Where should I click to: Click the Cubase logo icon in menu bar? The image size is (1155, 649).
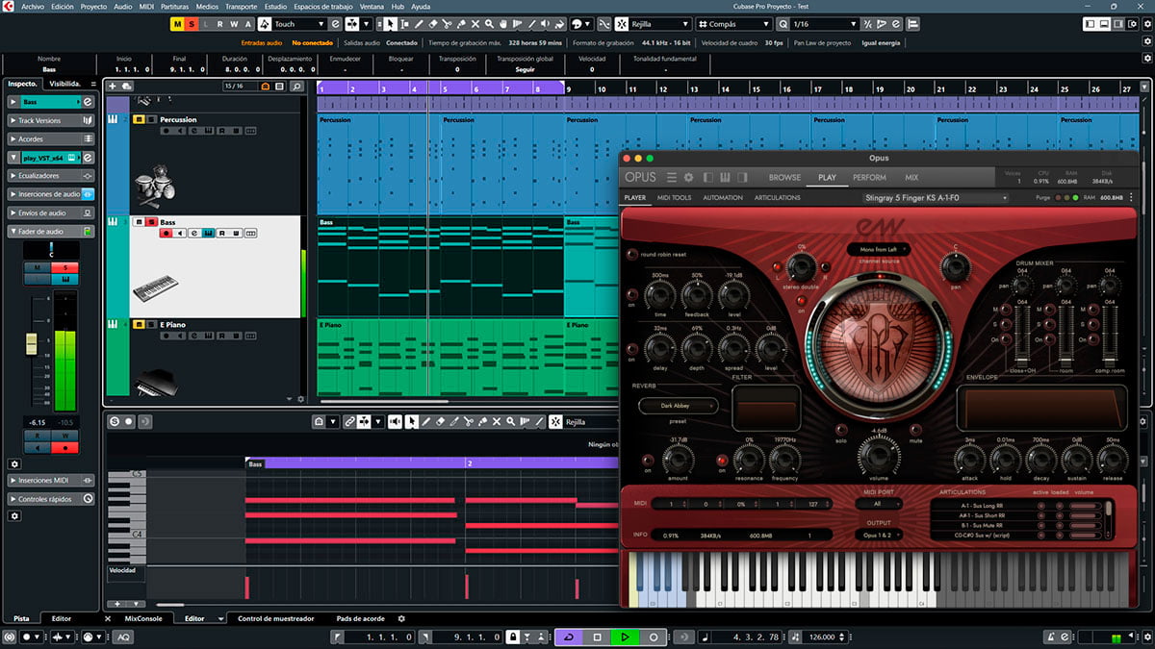click(x=9, y=6)
